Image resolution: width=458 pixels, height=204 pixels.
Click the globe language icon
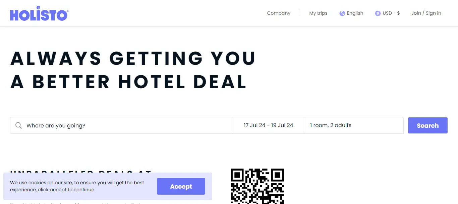(x=342, y=13)
